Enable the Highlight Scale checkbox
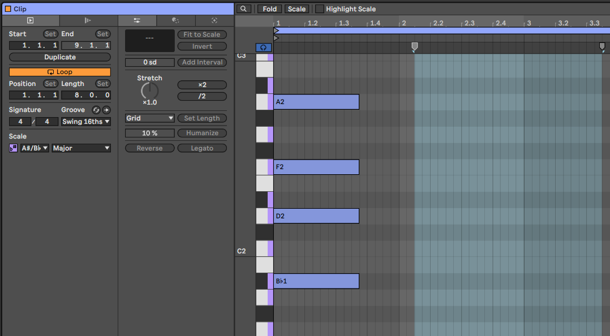 pyautogui.click(x=320, y=9)
